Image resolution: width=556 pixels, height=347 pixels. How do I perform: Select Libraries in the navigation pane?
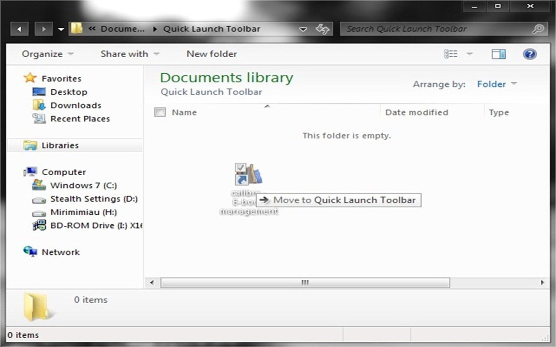point(60,145)
